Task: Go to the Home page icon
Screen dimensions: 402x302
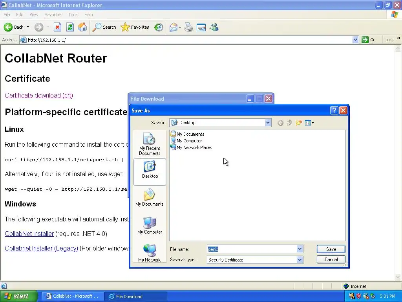Action: click(x=82, y=27)
